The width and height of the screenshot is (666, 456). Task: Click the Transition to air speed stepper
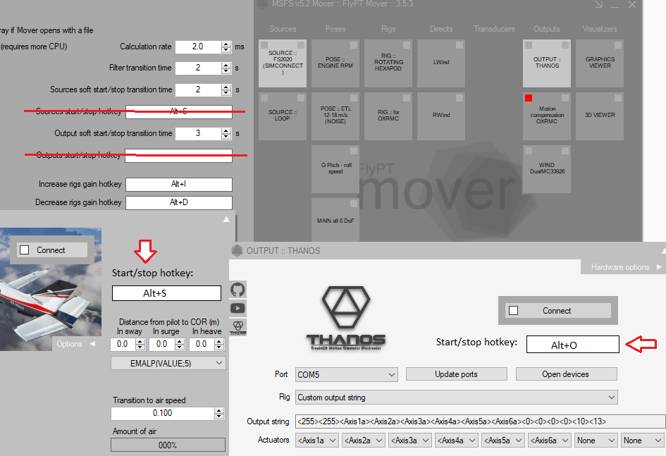pyautogui.click(x=219, y=413)
